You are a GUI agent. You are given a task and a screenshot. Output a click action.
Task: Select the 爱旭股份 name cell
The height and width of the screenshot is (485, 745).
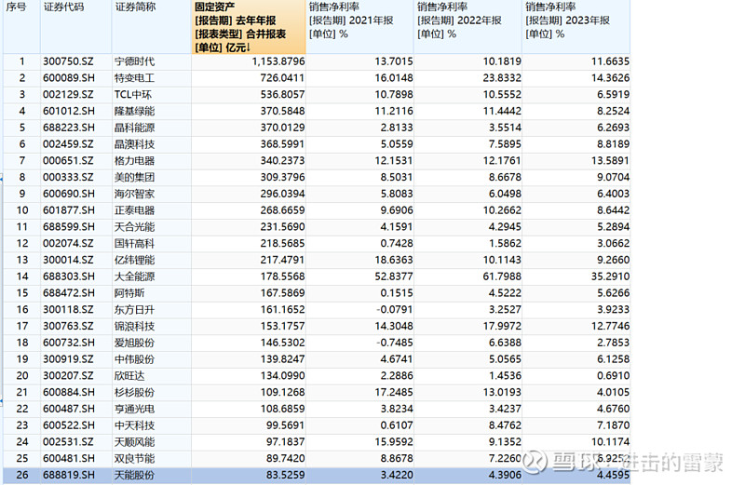[134, 343]
